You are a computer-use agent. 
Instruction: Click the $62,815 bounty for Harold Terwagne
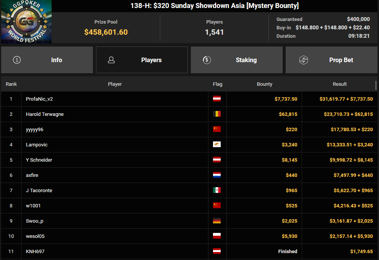point(288,114)
